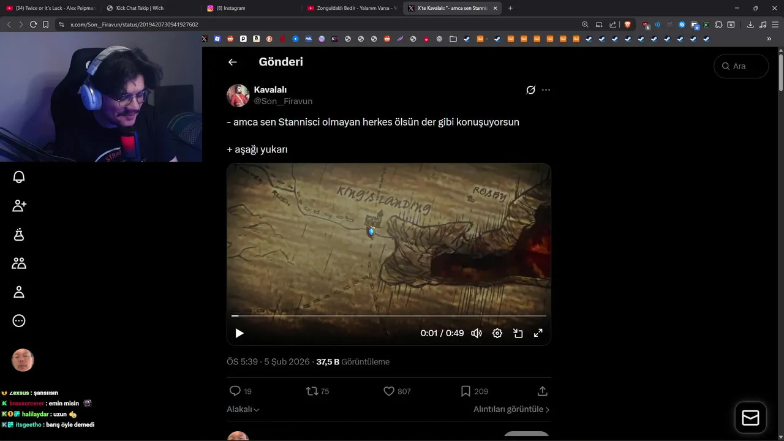The width and height of the screenshot is (784, 441).
Task: Open the extensions puzzle icon
Action: [718, 24]
